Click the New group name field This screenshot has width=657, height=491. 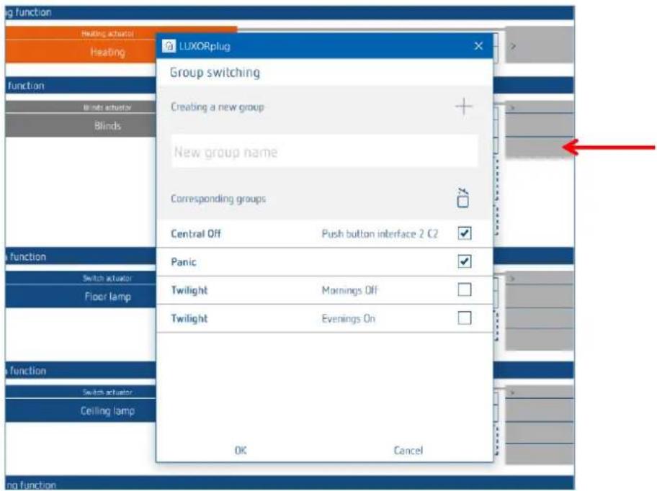[x=324, y=151]
